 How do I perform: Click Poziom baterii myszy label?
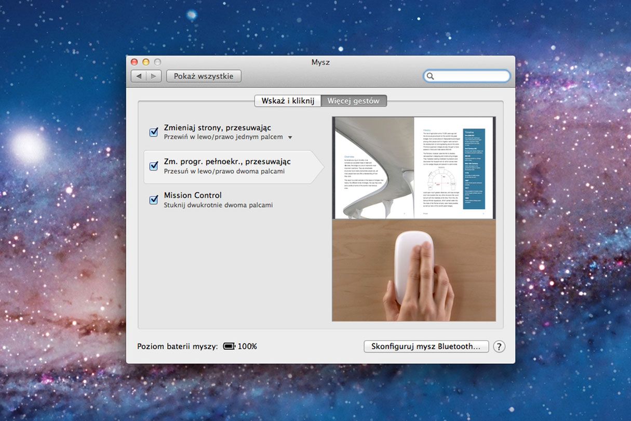[178, 346]
